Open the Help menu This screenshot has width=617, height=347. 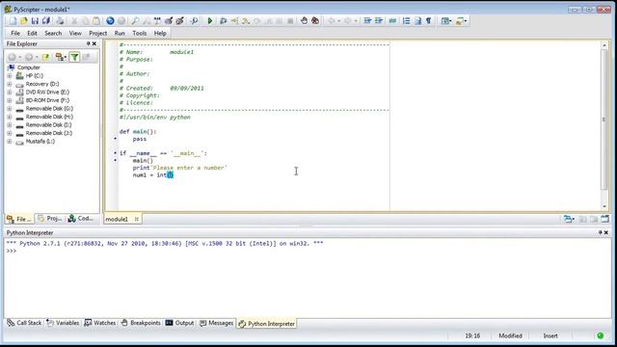pos(160,34)
